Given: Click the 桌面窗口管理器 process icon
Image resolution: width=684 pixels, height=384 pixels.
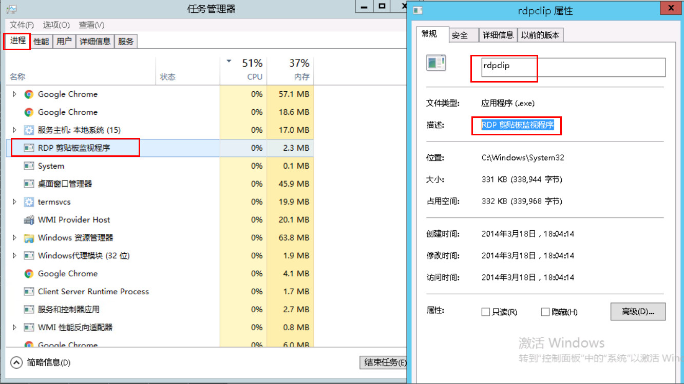Looking at the screenshot, I should [29, 184].
